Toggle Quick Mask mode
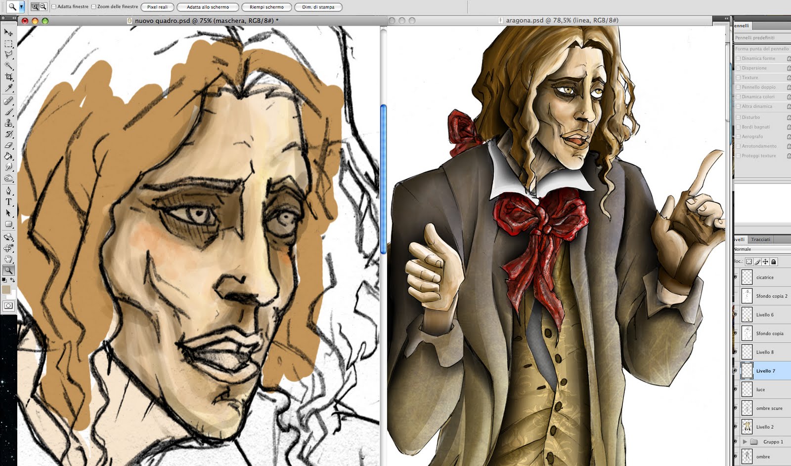Image resolution: width=791 pixels, height=466 pixels. [x=8, y=306]
